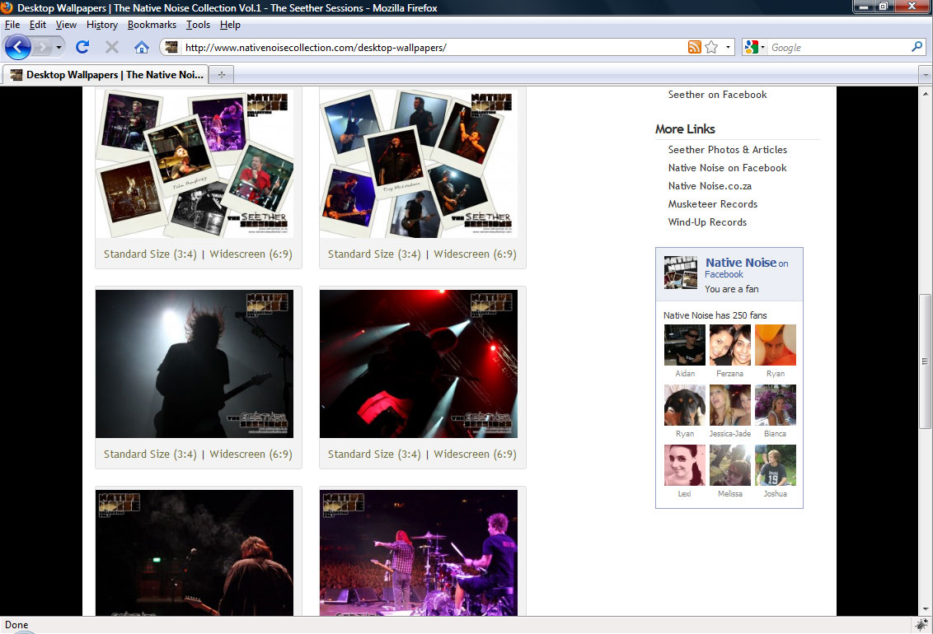Click Widescreen under red stage image
Viewport: 933px width, 634px height.
tap(475, 454)
